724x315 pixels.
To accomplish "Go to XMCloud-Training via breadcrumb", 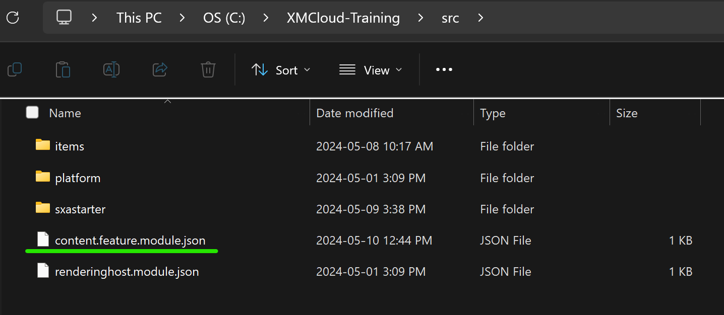I will [343, 18].
